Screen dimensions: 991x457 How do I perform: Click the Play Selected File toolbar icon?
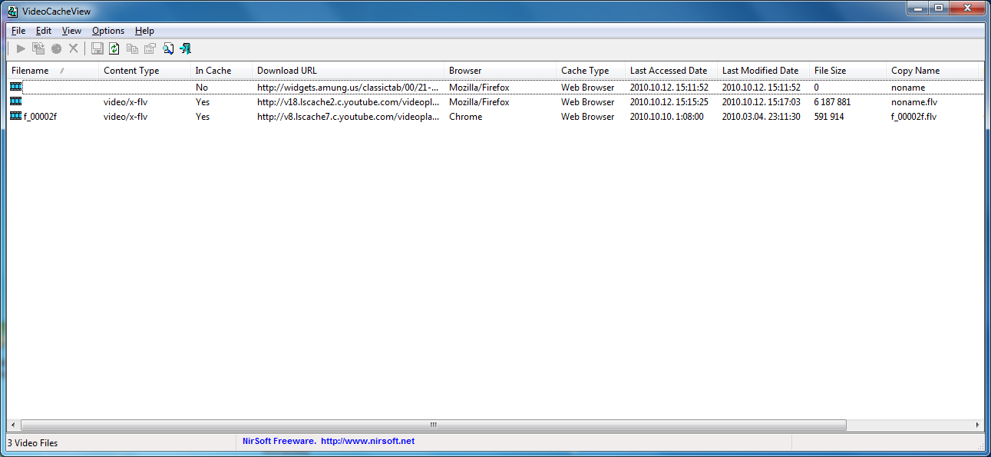pyautogui.click(x=21, y=49)
